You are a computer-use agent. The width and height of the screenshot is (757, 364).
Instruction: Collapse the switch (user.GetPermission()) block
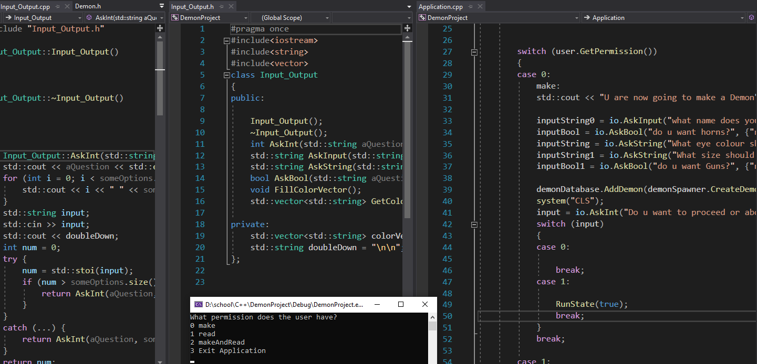(x=474, y=52)
